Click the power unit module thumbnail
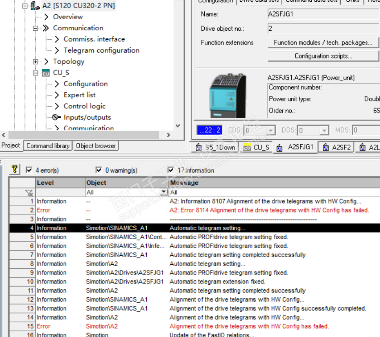 [x=228, y=96]
